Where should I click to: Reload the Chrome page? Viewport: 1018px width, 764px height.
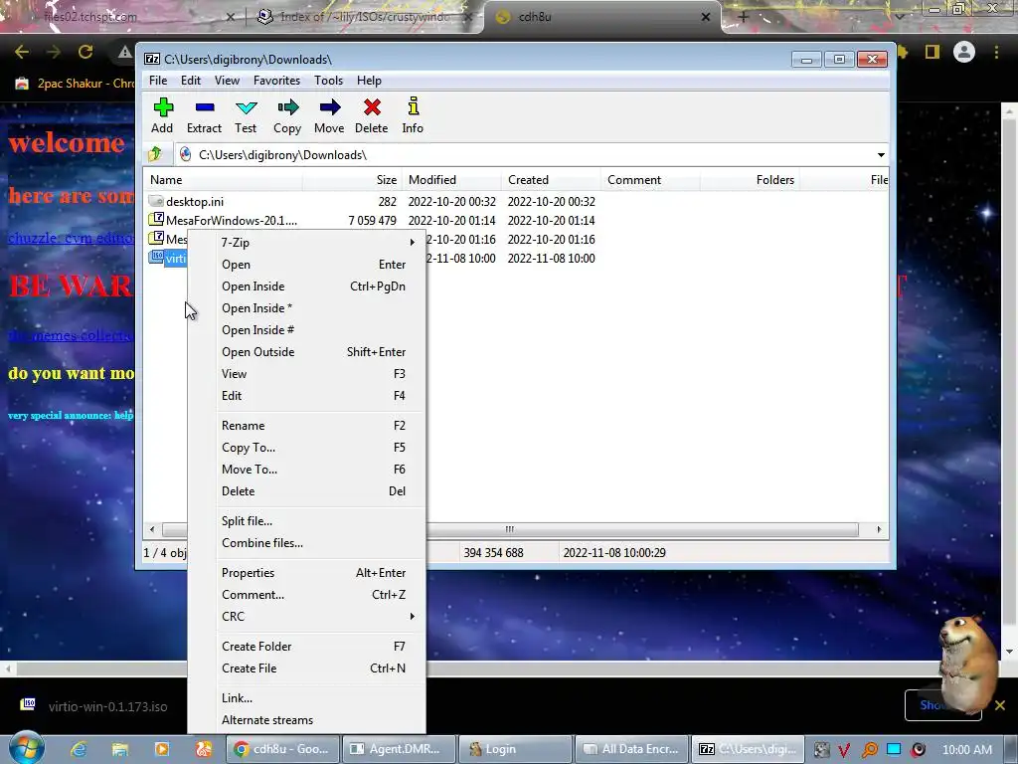pyautogui.click(x=85, y=52)
